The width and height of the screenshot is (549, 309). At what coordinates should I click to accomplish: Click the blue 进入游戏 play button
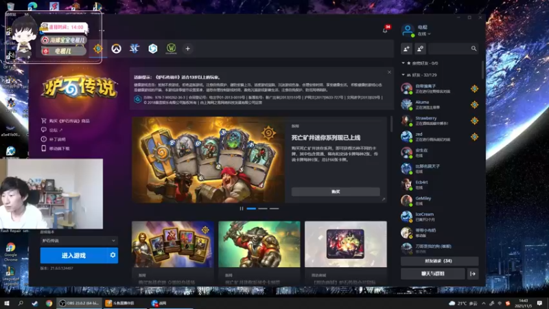tap(74, 255)
